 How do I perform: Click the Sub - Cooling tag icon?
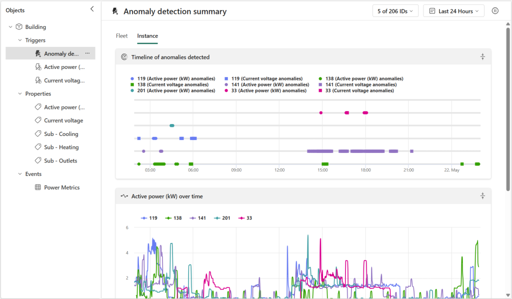coord(38,134)
